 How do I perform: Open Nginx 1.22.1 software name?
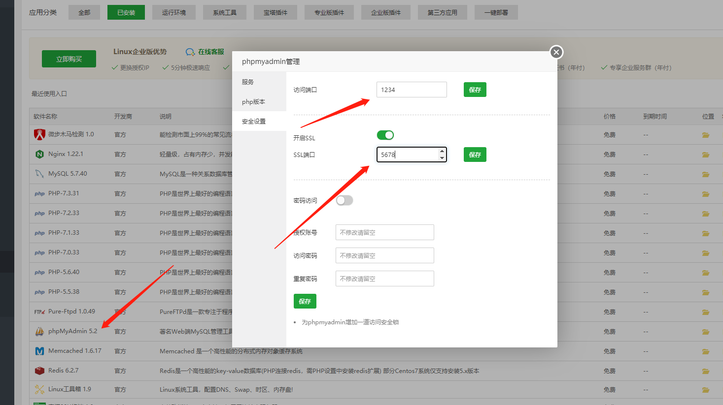[x=66, y=154]
